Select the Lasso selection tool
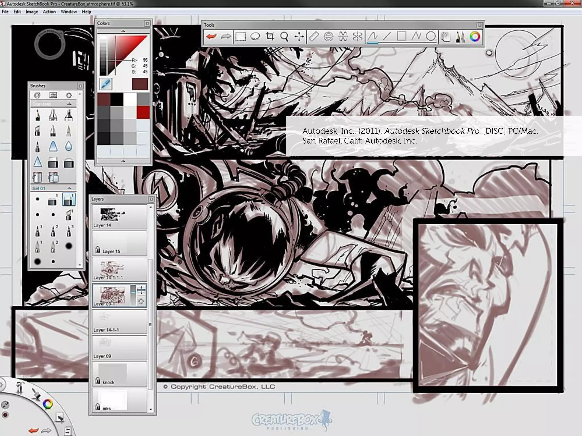This screenshot has height=436, width=582. [x=255, y=37]
